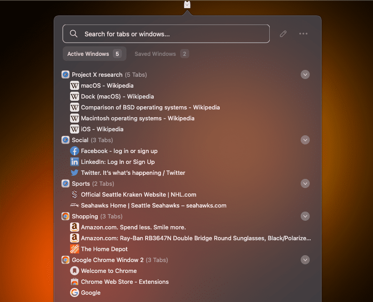
Task: Click the Facebook favicon
Action: point(75,151)
